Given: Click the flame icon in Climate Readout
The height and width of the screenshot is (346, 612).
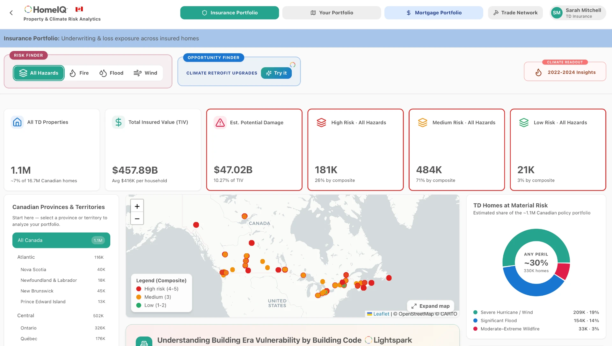Looking at the screenshot, I should (538, 72).
